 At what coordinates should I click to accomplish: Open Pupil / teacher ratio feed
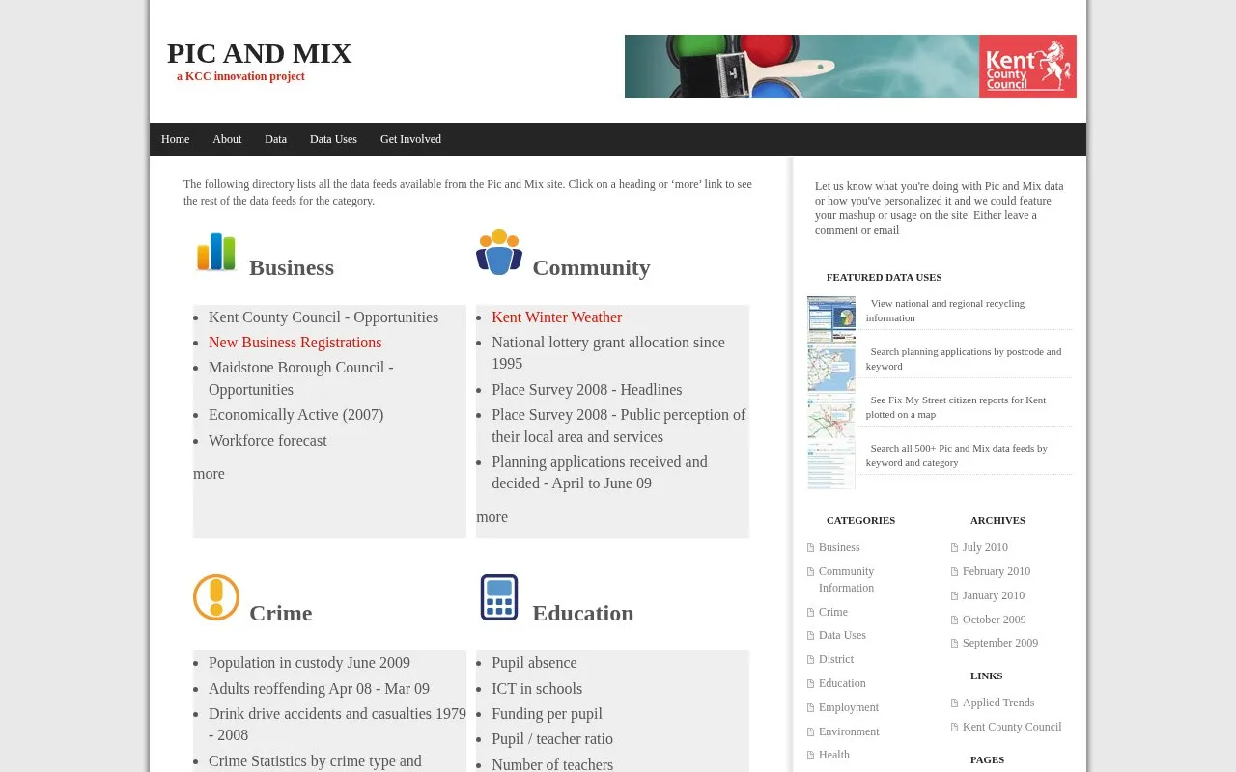coord(552,739)
